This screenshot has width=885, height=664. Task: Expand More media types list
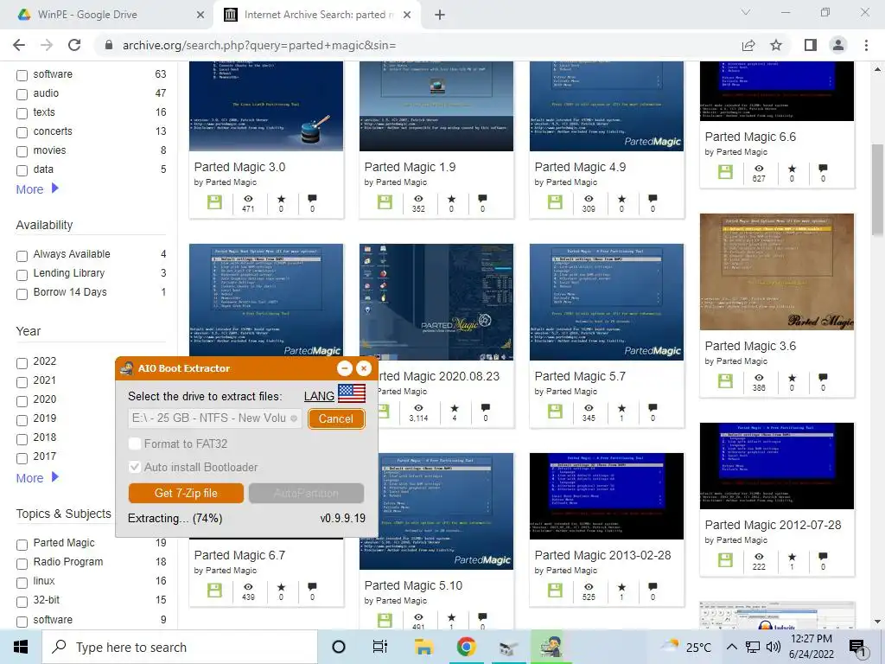(37, 189)
